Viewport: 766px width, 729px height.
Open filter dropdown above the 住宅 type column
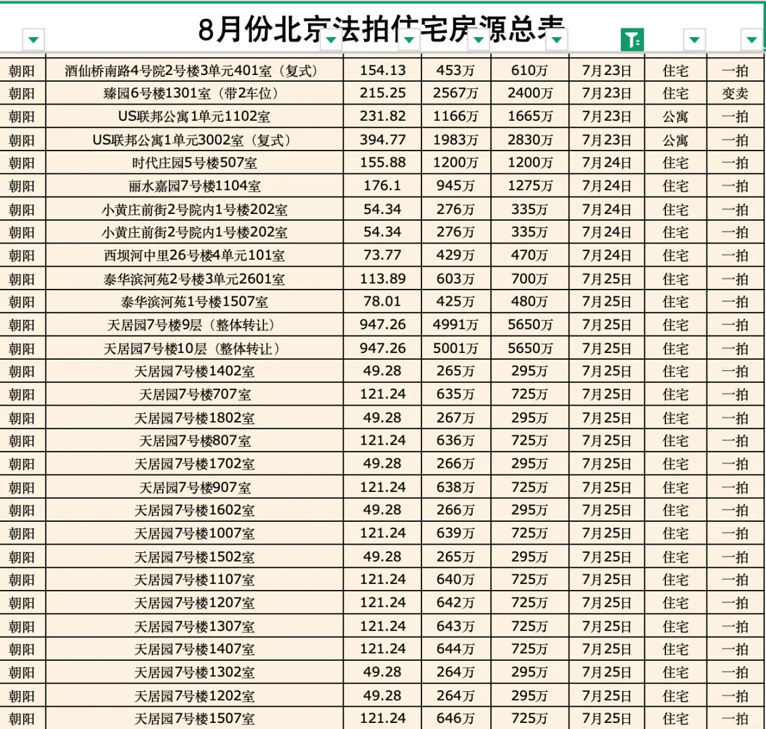point(694,40)
